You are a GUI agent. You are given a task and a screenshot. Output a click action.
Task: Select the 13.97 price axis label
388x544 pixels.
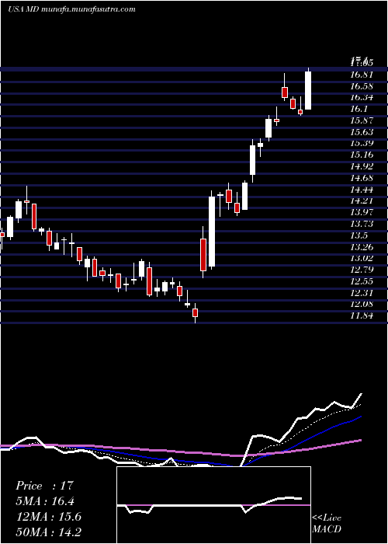tap(362, 212)
